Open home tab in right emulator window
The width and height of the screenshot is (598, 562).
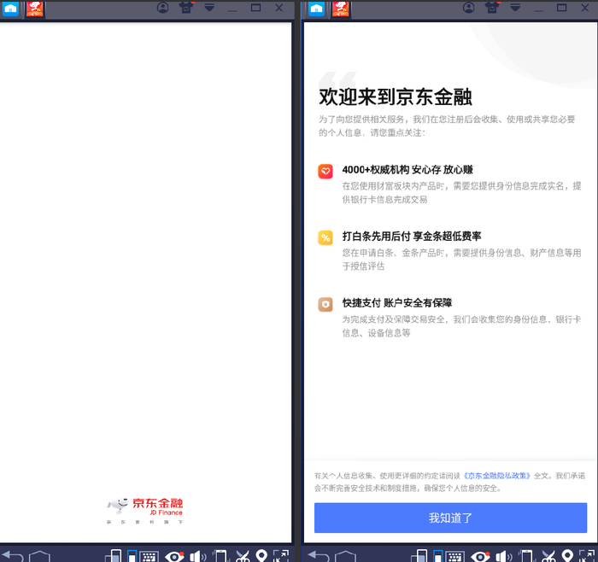tap(316, 9)
